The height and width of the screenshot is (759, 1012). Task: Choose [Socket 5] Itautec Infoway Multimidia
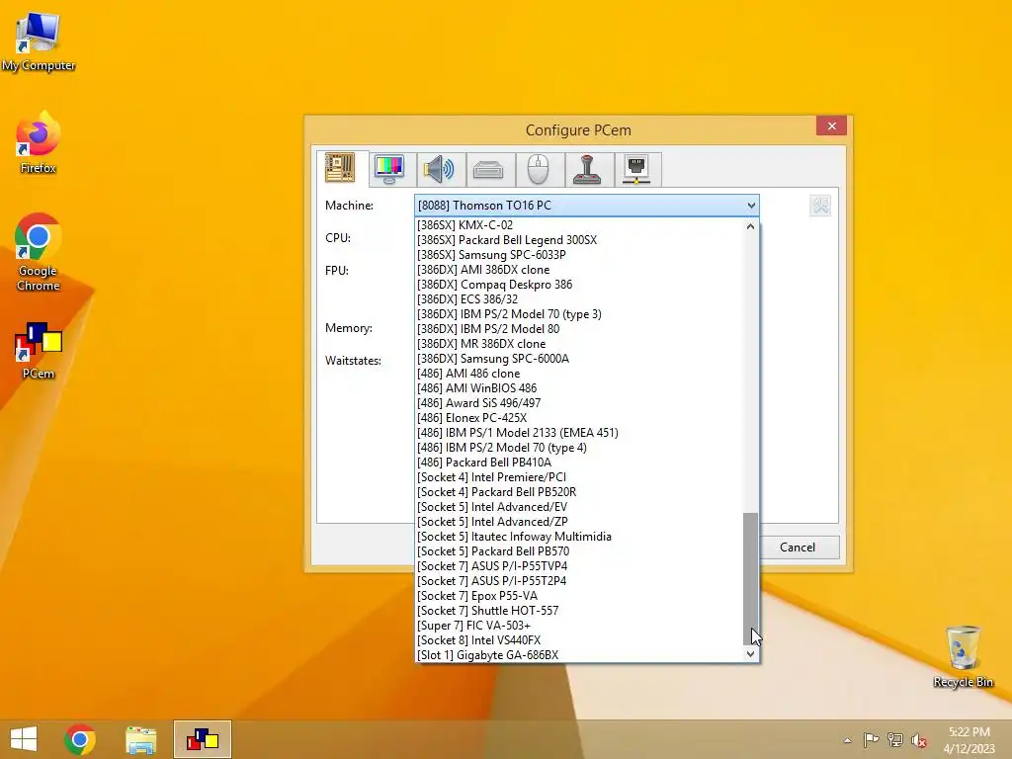pyautogui.click(x=579, y=537)
